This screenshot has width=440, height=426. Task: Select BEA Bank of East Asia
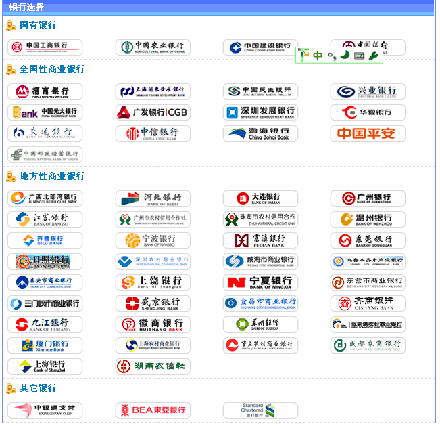(153, 410)
